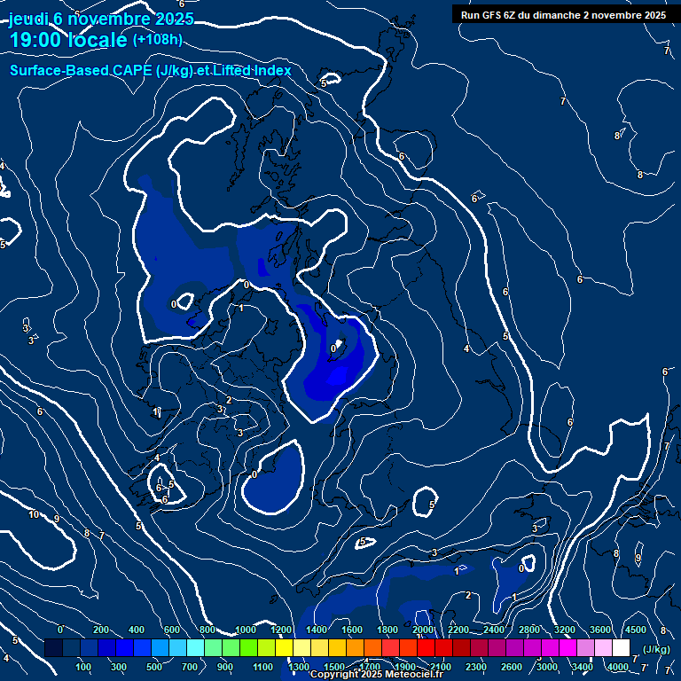
Task: Click the '(J/kg)' unit label beside the scale
Action: point(656,649)
